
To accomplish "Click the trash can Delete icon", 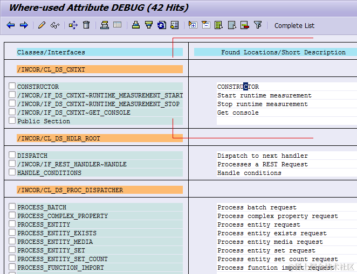I will coord(86,25).
